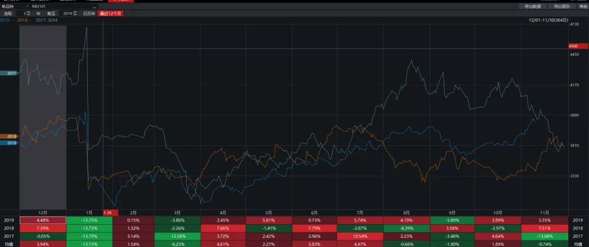This screenshot has width=589, height=247.
Task: Select the 最近12个月 period mode
Action: pos(111,13)
